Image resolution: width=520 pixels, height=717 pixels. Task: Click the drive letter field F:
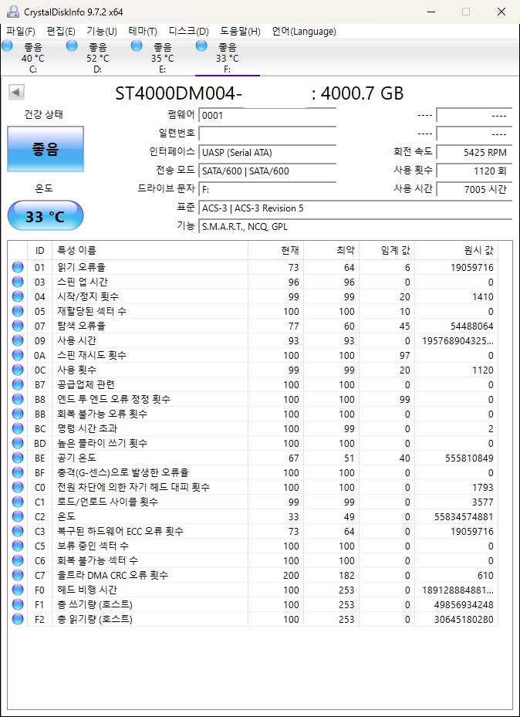coord(268,190)
